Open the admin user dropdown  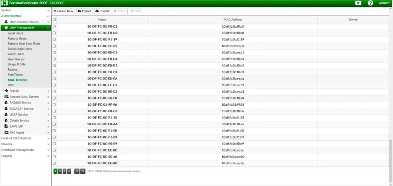tap(384, 3)
